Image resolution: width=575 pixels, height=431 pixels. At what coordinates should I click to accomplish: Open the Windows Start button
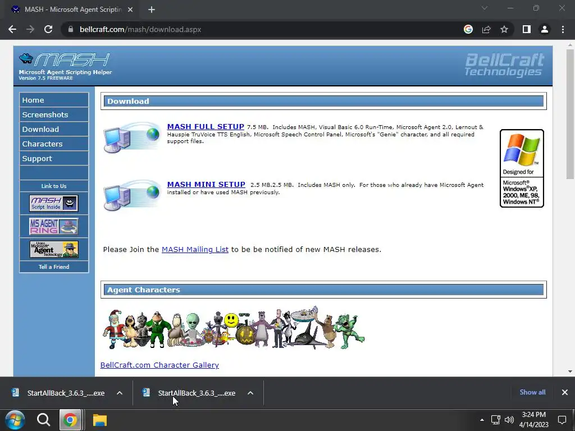tap(15, 420)
